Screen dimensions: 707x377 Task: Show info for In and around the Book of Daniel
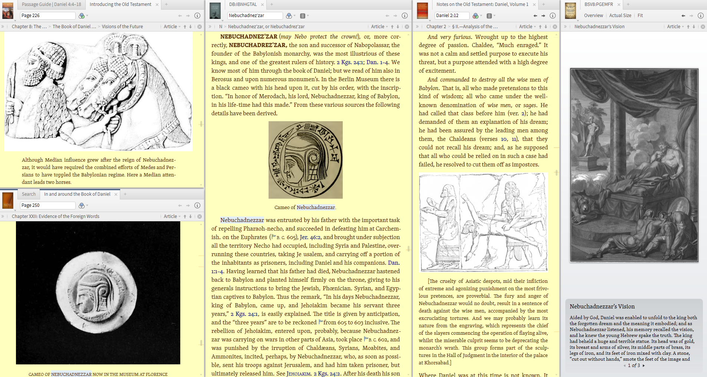(197, 205)
